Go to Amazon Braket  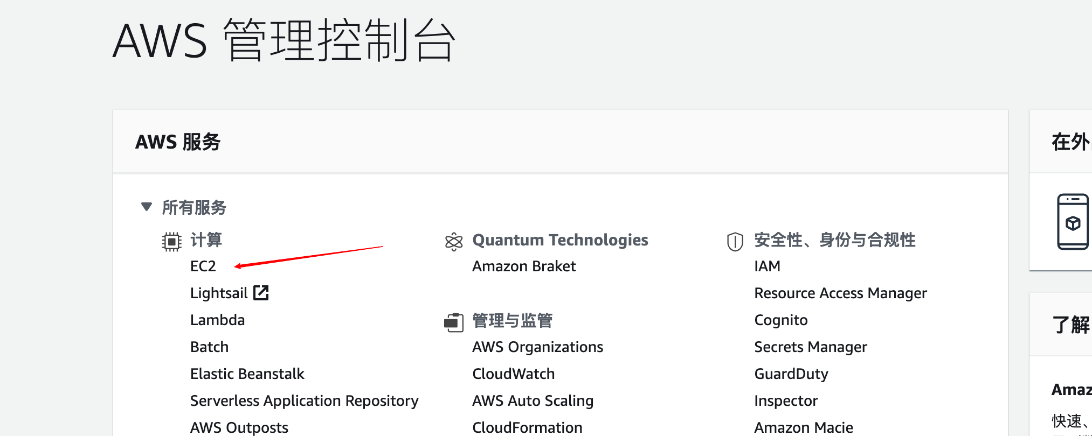(523, 266)
